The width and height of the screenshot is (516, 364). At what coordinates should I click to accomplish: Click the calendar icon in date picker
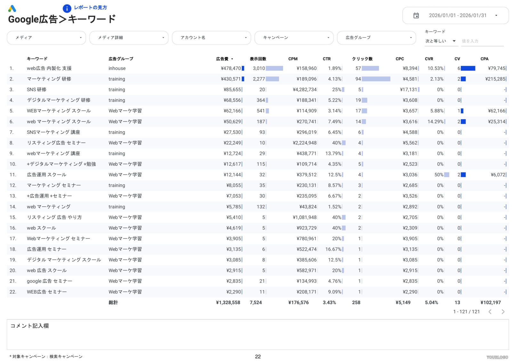click(x=416, y=15)
